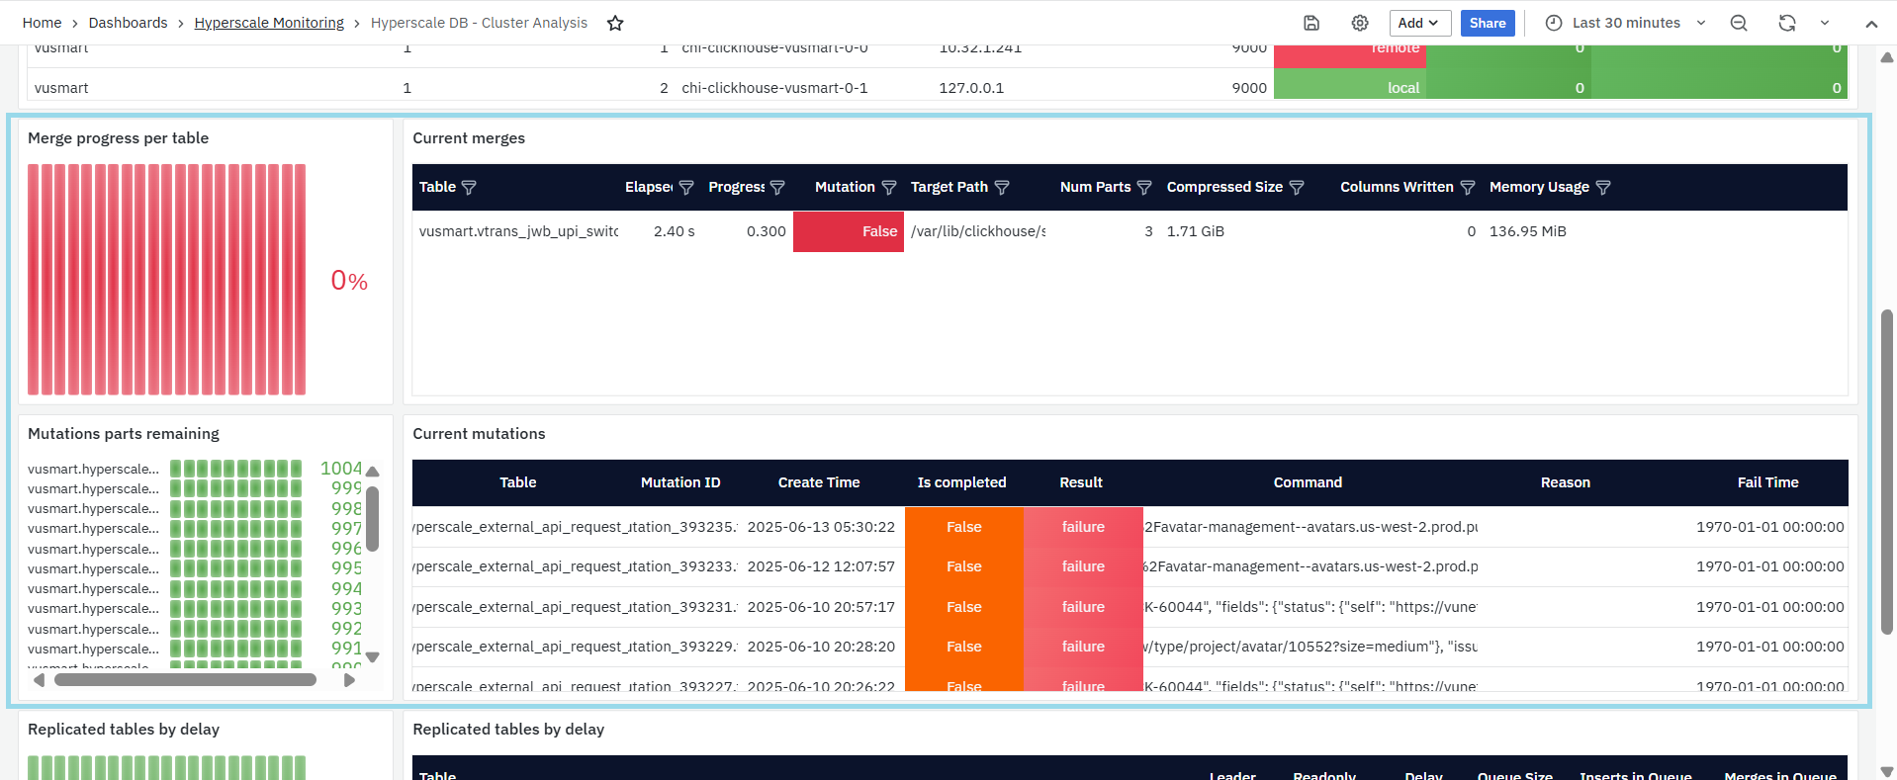Star this dashboard as favorite
Screen dimensions: 1897x780
(x=615, y=23)
